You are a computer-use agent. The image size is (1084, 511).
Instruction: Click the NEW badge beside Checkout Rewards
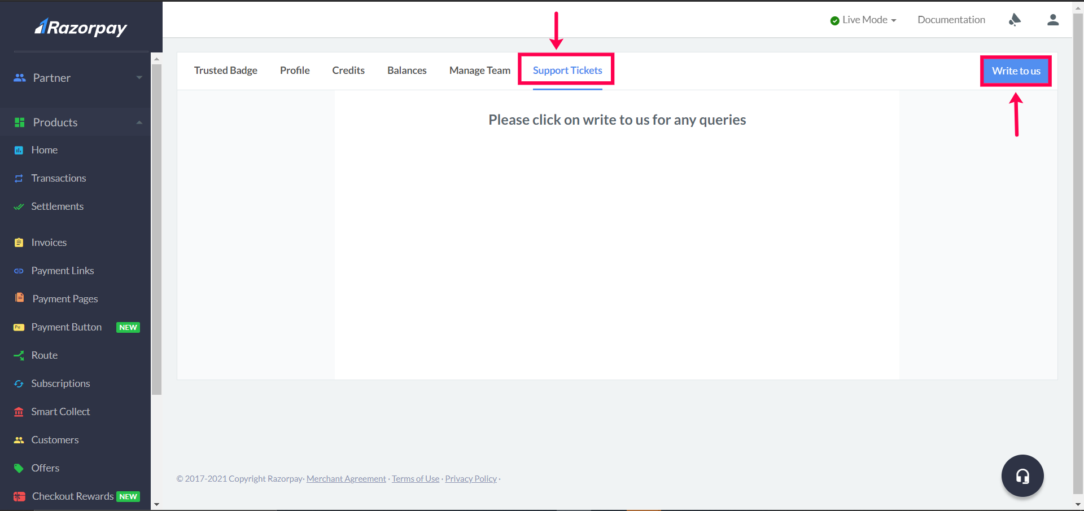pos(128,496)
